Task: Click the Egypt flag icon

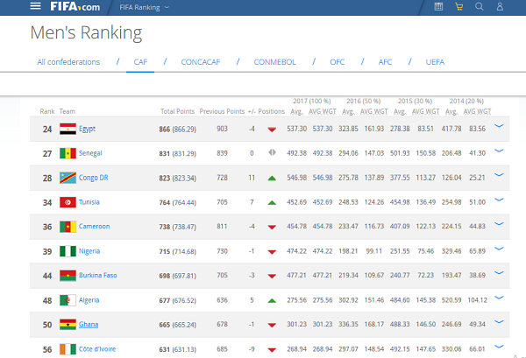Action: 68,129
